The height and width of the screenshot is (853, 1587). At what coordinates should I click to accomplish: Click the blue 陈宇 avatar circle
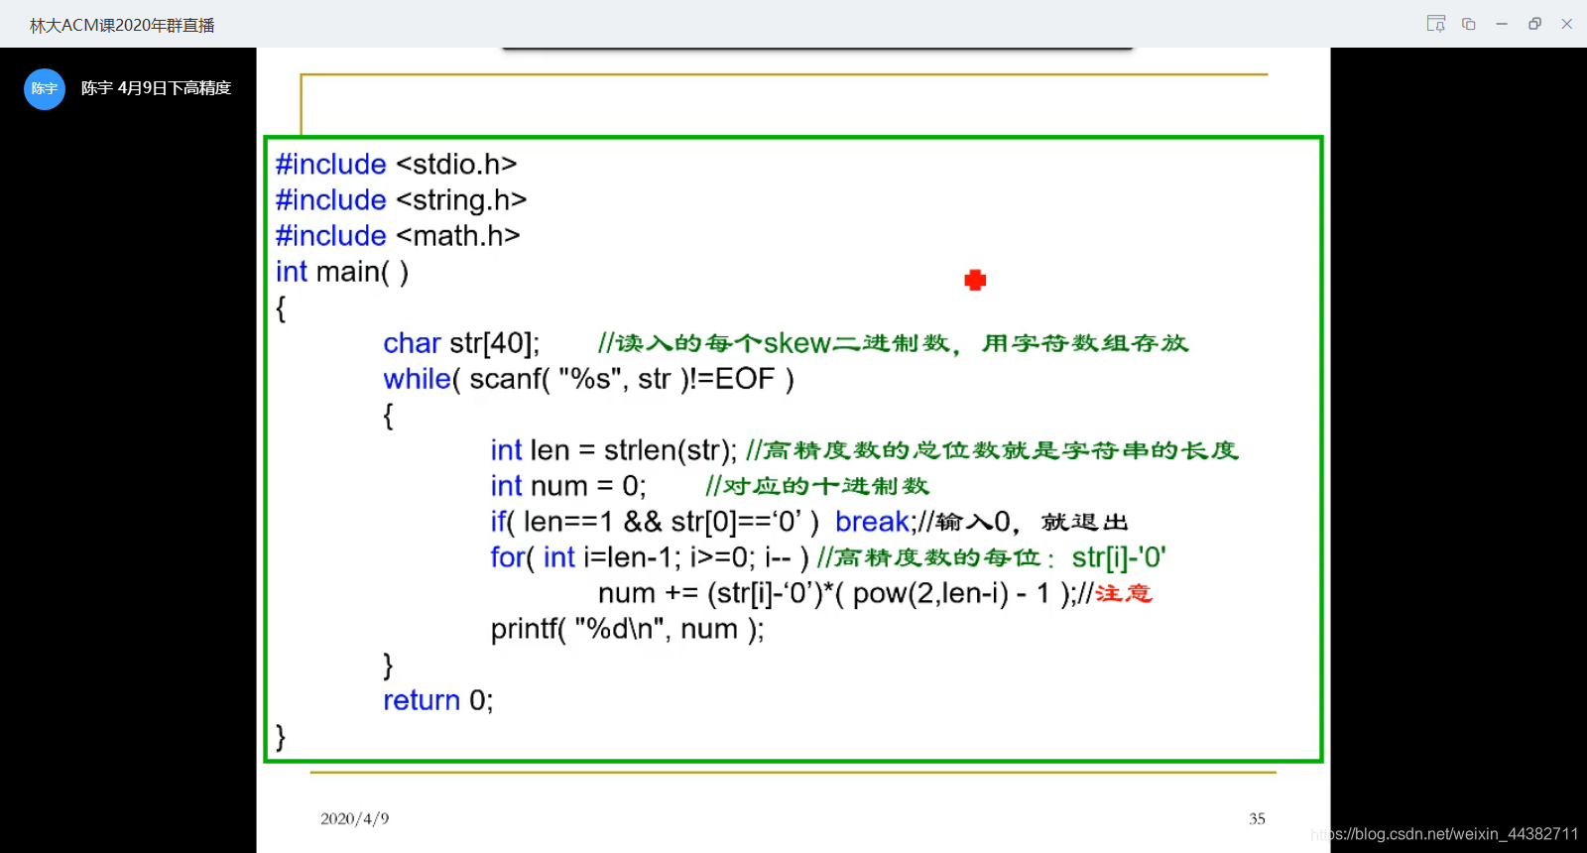coord(45,89)
